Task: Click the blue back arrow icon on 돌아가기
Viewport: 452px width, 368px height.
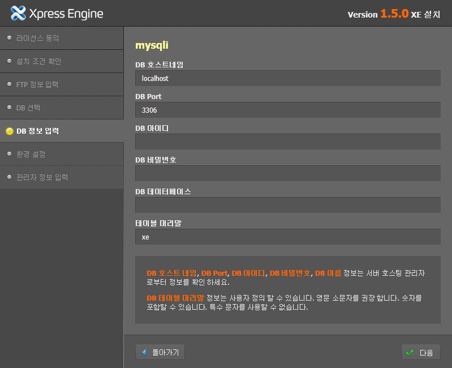Action: pos(144,352)
